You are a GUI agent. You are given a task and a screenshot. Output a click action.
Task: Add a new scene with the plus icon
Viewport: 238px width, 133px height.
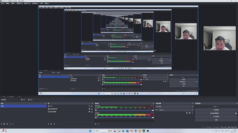[1, 124]
